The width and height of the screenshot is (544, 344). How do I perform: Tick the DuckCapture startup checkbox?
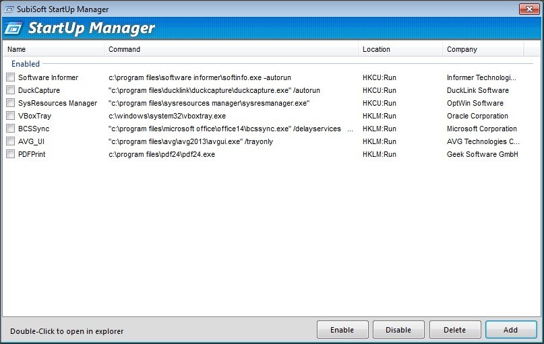(10, 90)
